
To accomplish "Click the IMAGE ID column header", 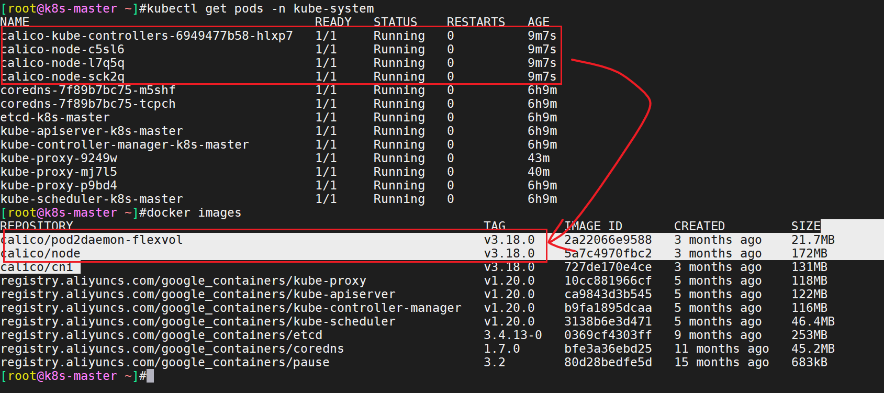I will [593, 226].
